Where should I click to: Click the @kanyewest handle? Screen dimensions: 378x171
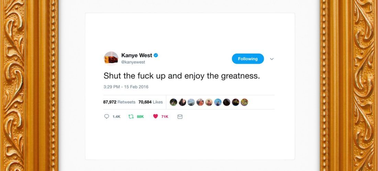[x=133, y=62]
